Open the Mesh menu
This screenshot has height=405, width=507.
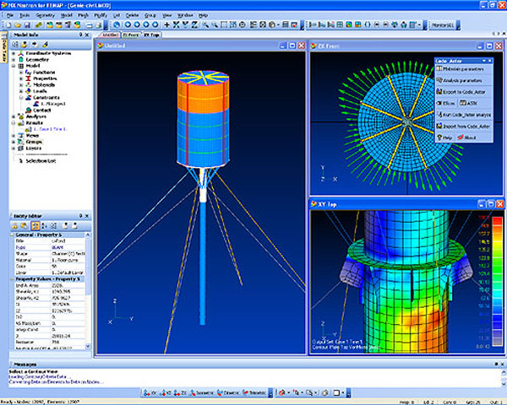click(x=83, y=14)
